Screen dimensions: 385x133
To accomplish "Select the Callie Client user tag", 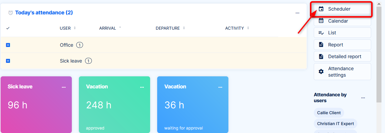I will coord(329,113).
